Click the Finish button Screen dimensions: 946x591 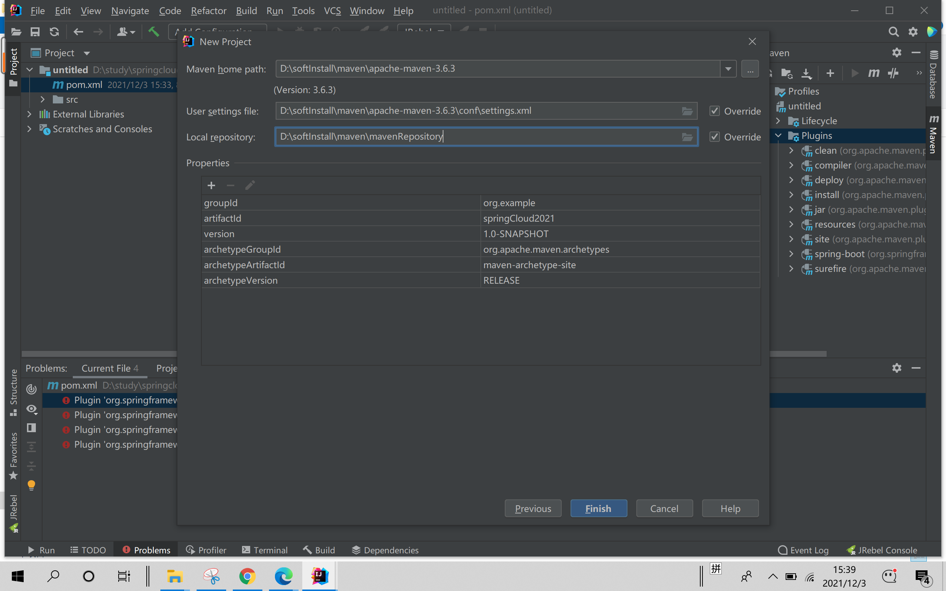pos(598,508)
